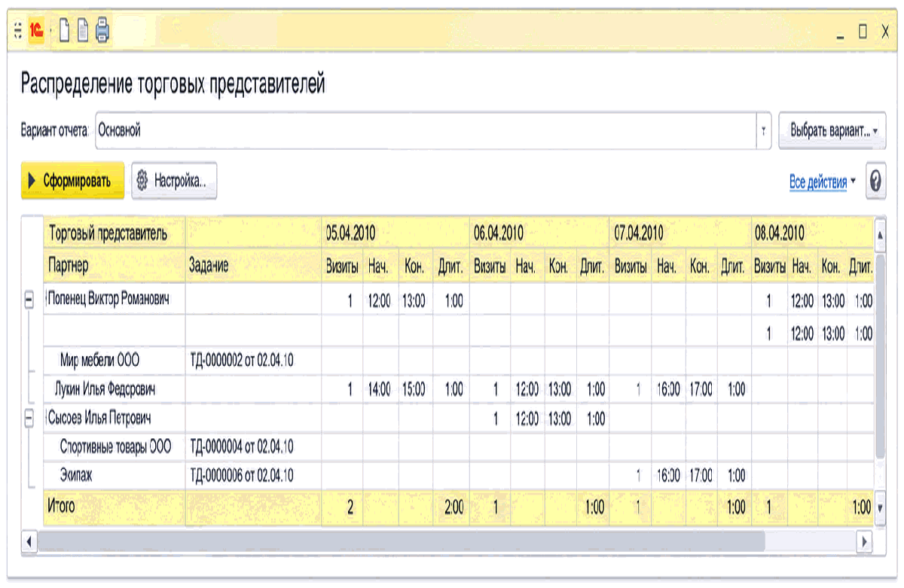Open help with the question mark icon
This screenshot has width=904, height=588.
pyautogui.click(x=875, y=181)
